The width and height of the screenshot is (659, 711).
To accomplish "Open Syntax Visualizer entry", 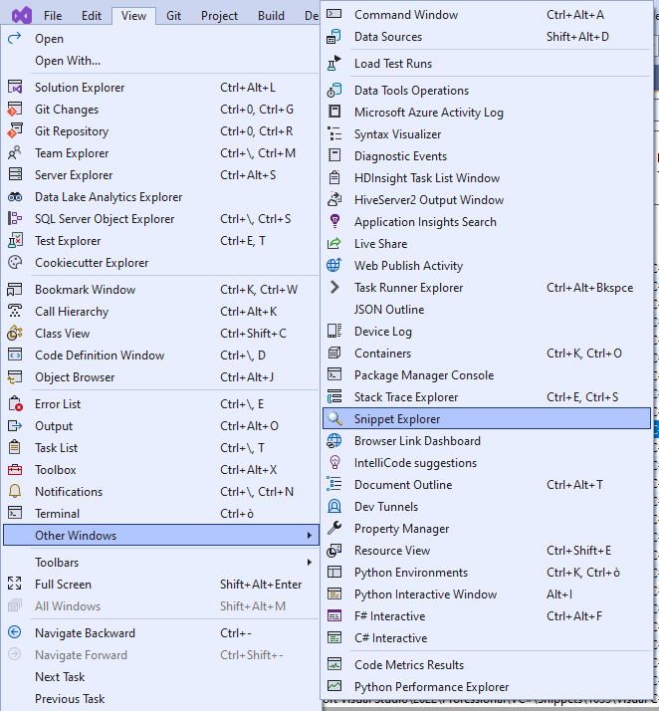I will click(487, 134).
